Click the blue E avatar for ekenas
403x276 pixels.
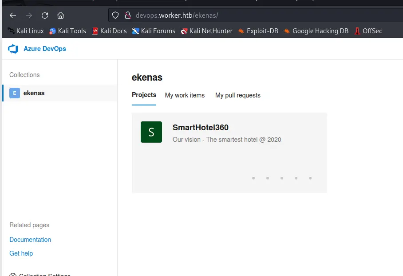(x=15, y=93)
